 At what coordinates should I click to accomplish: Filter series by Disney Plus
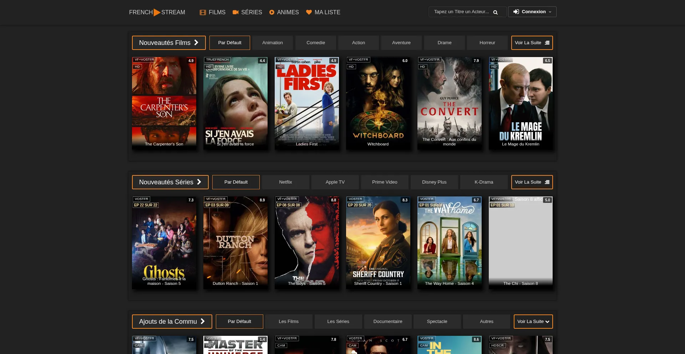tap(434, 182)
